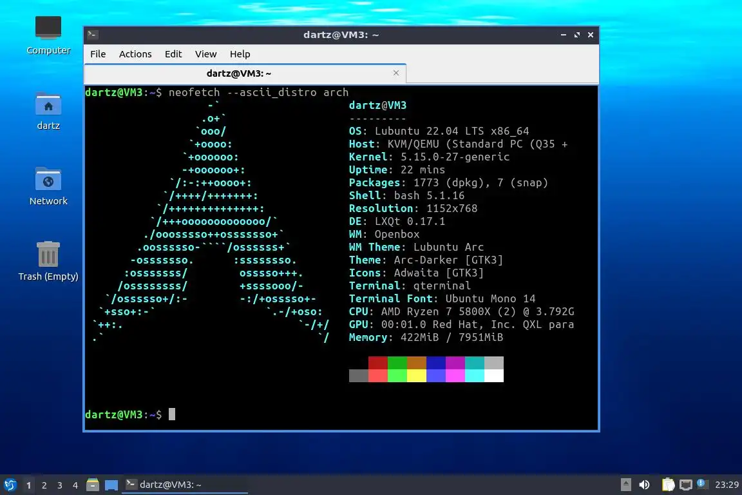Click the 'Shell: bash 5.1.16' line
The width and height of the screenshot is (742, 495).
pyautogui.click(x=406, y=196)
